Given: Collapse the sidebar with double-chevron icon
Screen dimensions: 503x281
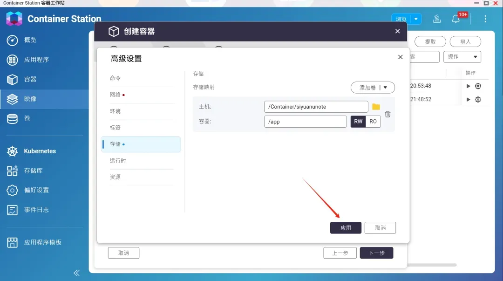Looking at the screenshot, I should 76,273.
